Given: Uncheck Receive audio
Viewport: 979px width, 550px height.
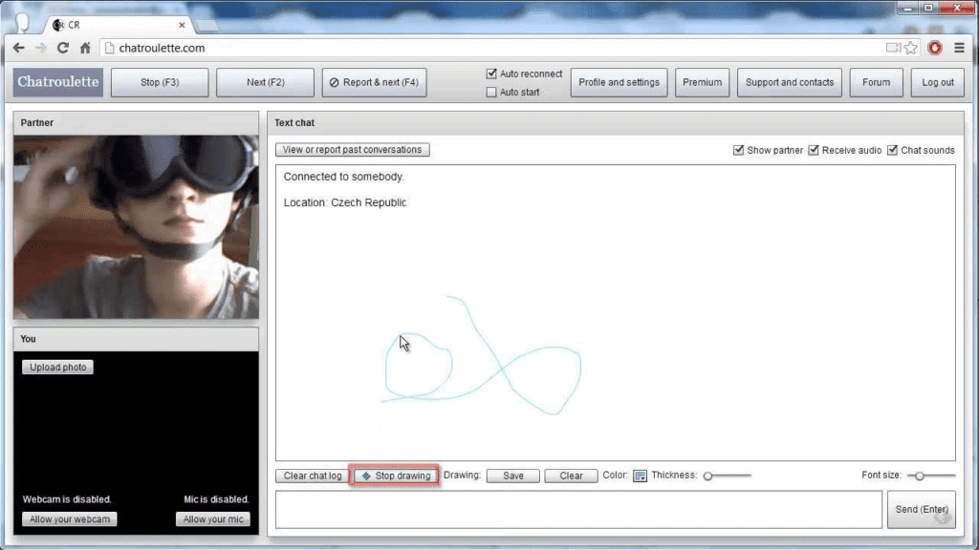Looking at the screenshot, I should click(x=815, y=150).
